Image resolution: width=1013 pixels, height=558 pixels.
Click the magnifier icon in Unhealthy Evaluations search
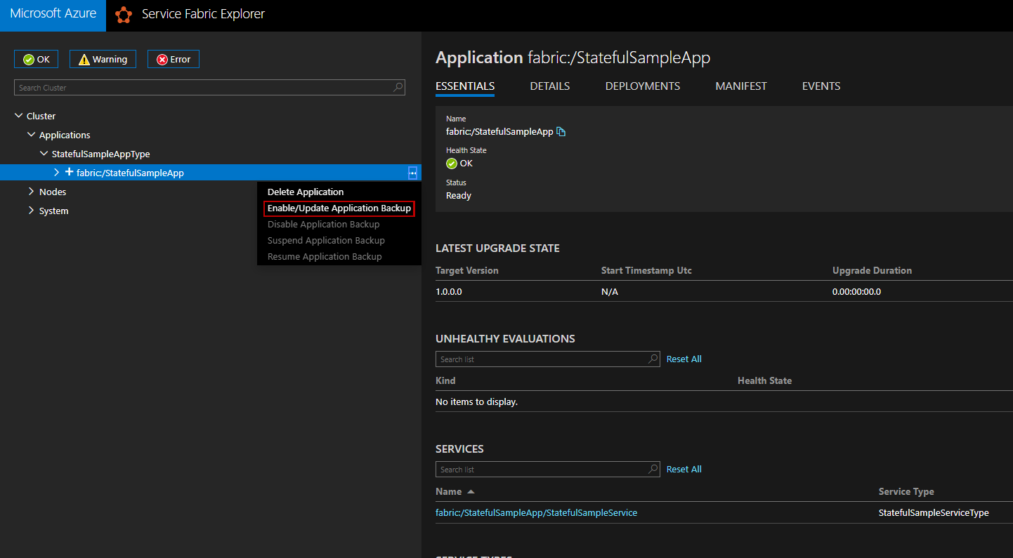click(653, 359)
